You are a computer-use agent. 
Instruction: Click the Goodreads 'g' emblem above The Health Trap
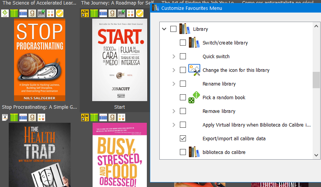pos(32,117)
